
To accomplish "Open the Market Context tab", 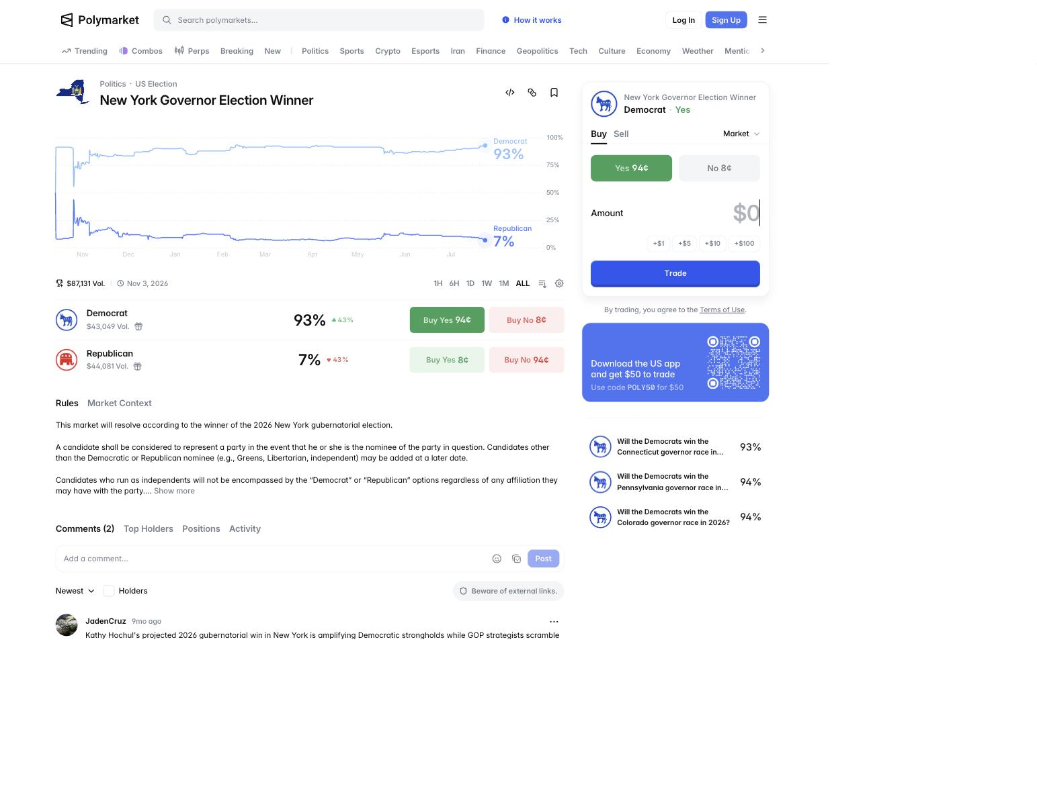I will 120,403.
